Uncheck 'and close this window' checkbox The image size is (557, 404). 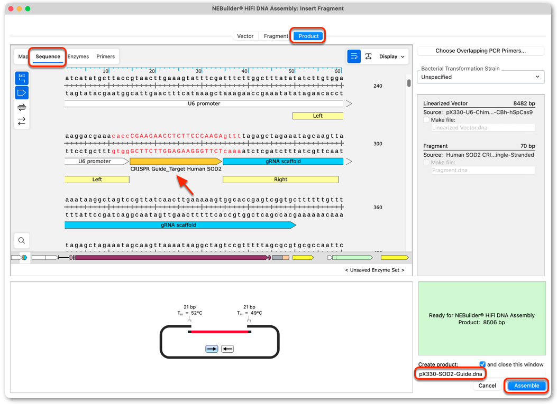pyautogui.click(x=482, y=364)
